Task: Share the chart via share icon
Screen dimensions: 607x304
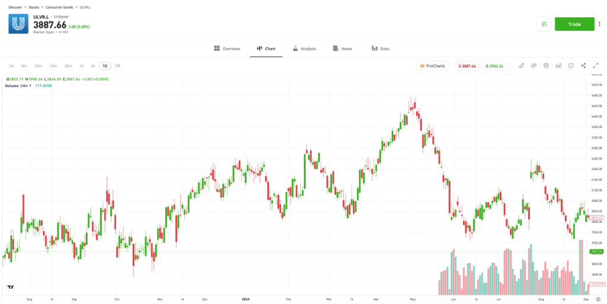Action: click(583, 66)
